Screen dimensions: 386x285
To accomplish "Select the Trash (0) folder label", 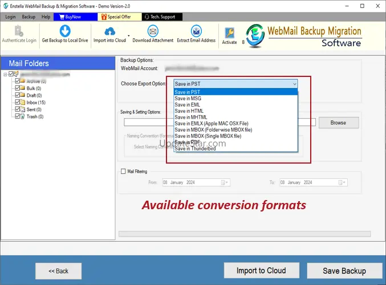I will tap(35, 117).
